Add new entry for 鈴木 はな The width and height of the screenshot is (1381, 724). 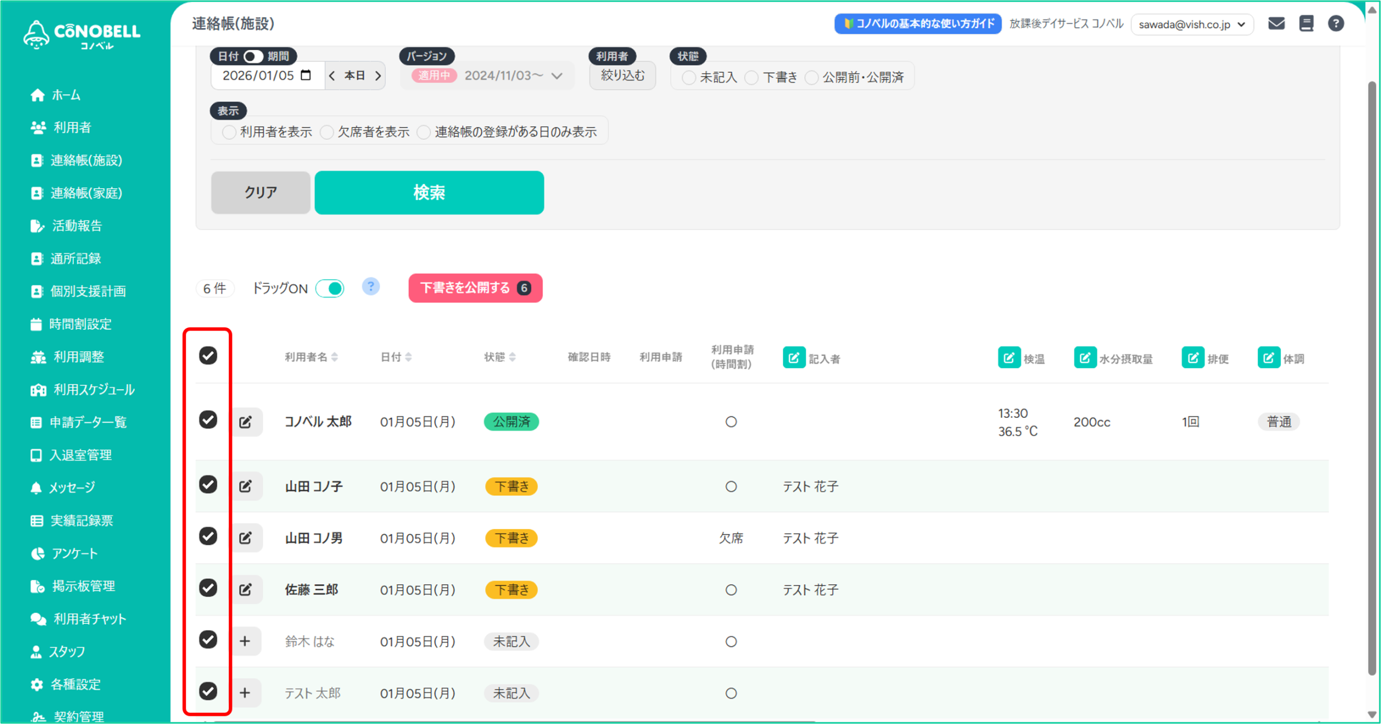coord(245,641)
